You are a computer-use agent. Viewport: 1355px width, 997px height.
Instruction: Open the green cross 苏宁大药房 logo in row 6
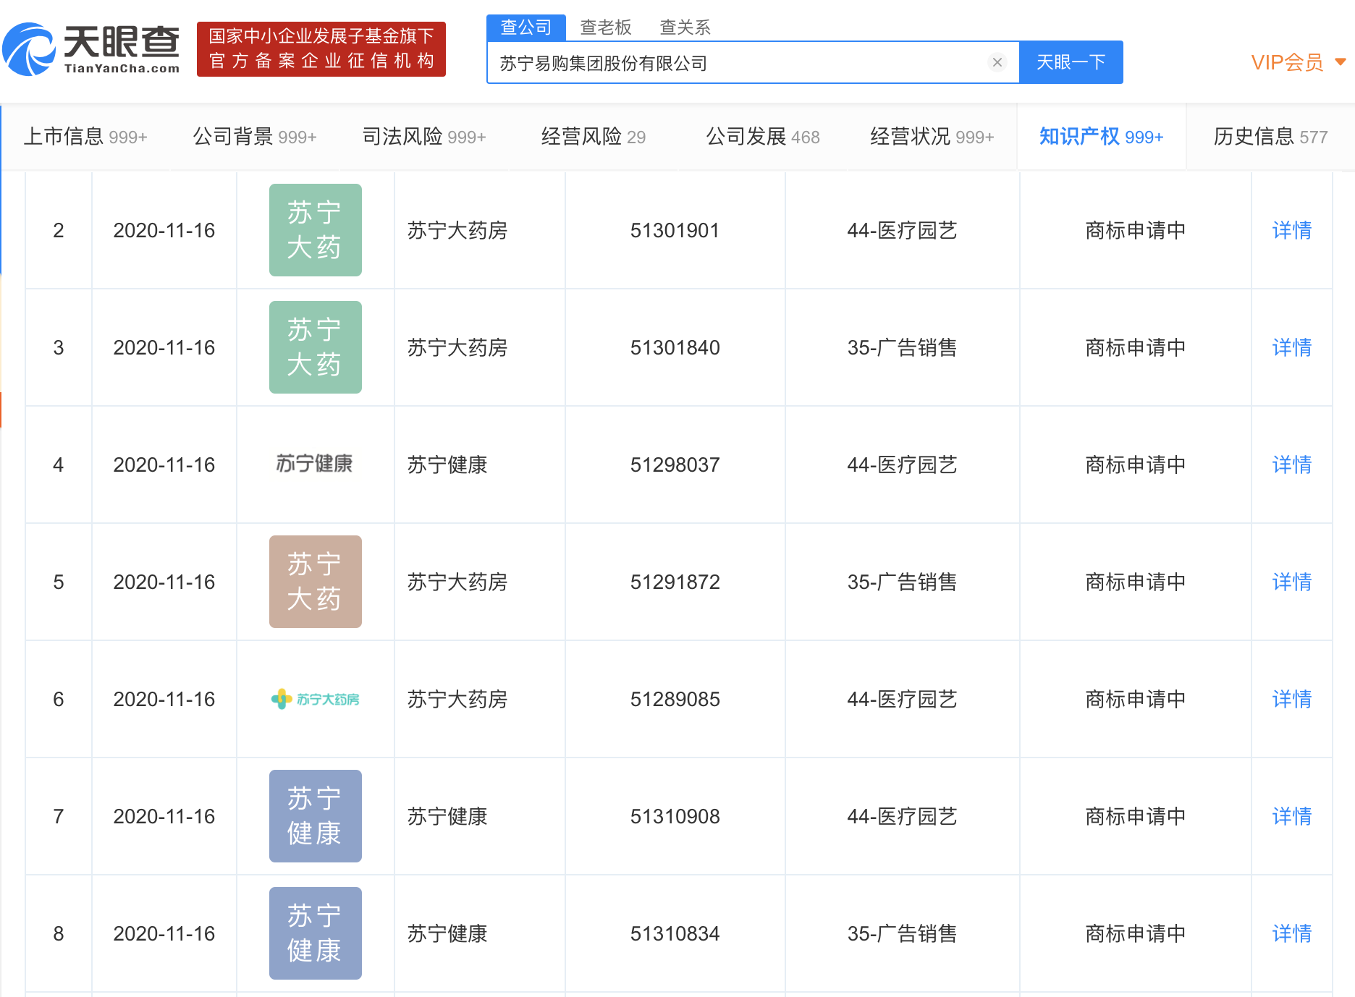click(315, 698)
